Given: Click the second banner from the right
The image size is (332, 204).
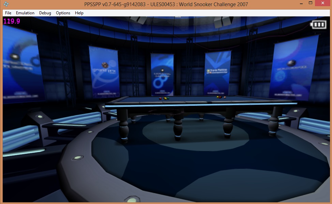Looking at the screenshot, I should coord(217,72).
